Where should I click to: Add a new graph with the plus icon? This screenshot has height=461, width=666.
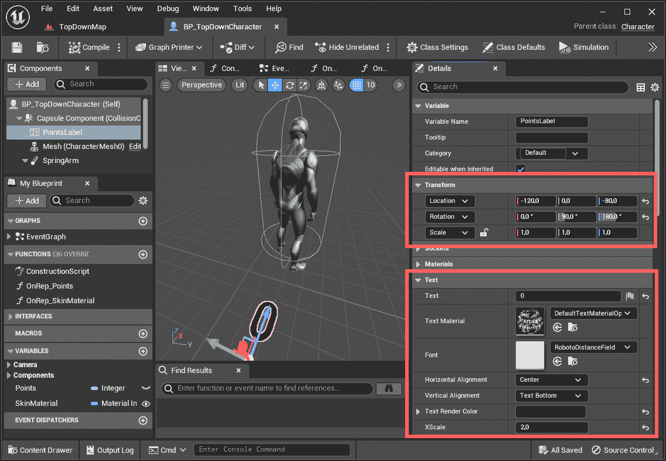tap(143, 221)
